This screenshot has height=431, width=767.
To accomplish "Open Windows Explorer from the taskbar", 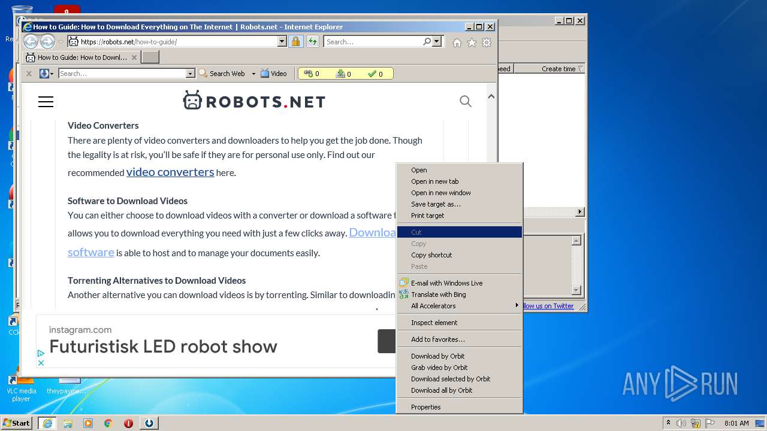I will pos(68,423).
